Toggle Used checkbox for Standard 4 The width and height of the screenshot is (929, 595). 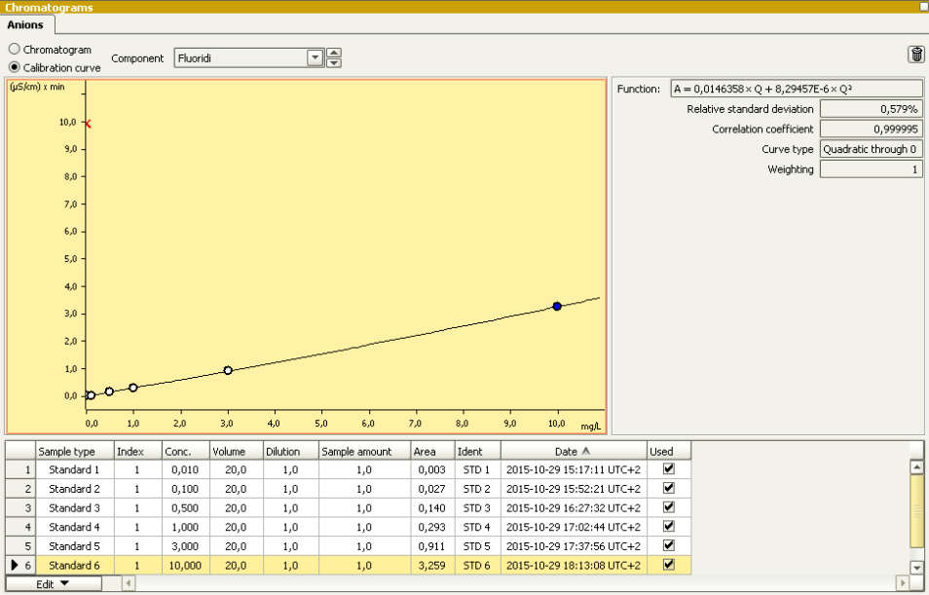click(668, 526)
